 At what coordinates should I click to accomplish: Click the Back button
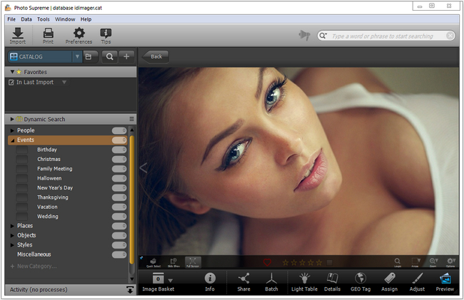[156, 56]
